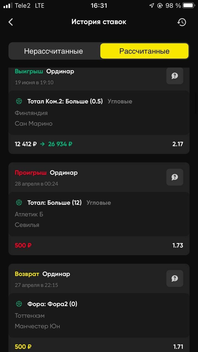
Task: Tap football icon beside Тотал Ком.2
Action: [19, 101]
